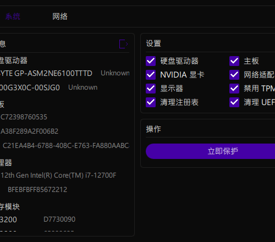Viewport: 275px width, 242px height.
Task: Switch to the 系统 tab
Action: tap(13, 16)
